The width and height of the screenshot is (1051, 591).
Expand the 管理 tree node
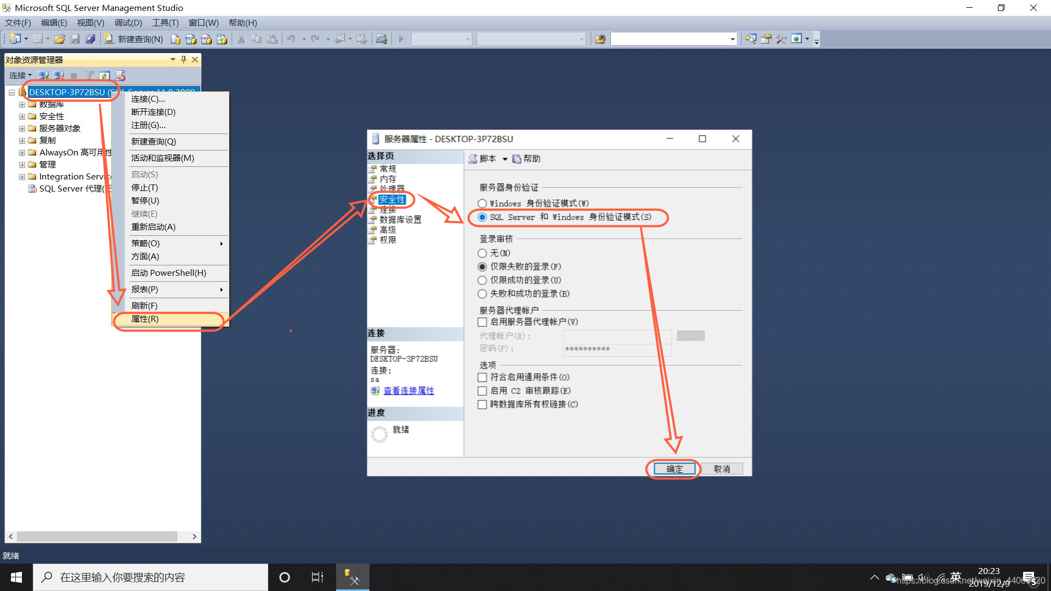[x=22, y=165]
